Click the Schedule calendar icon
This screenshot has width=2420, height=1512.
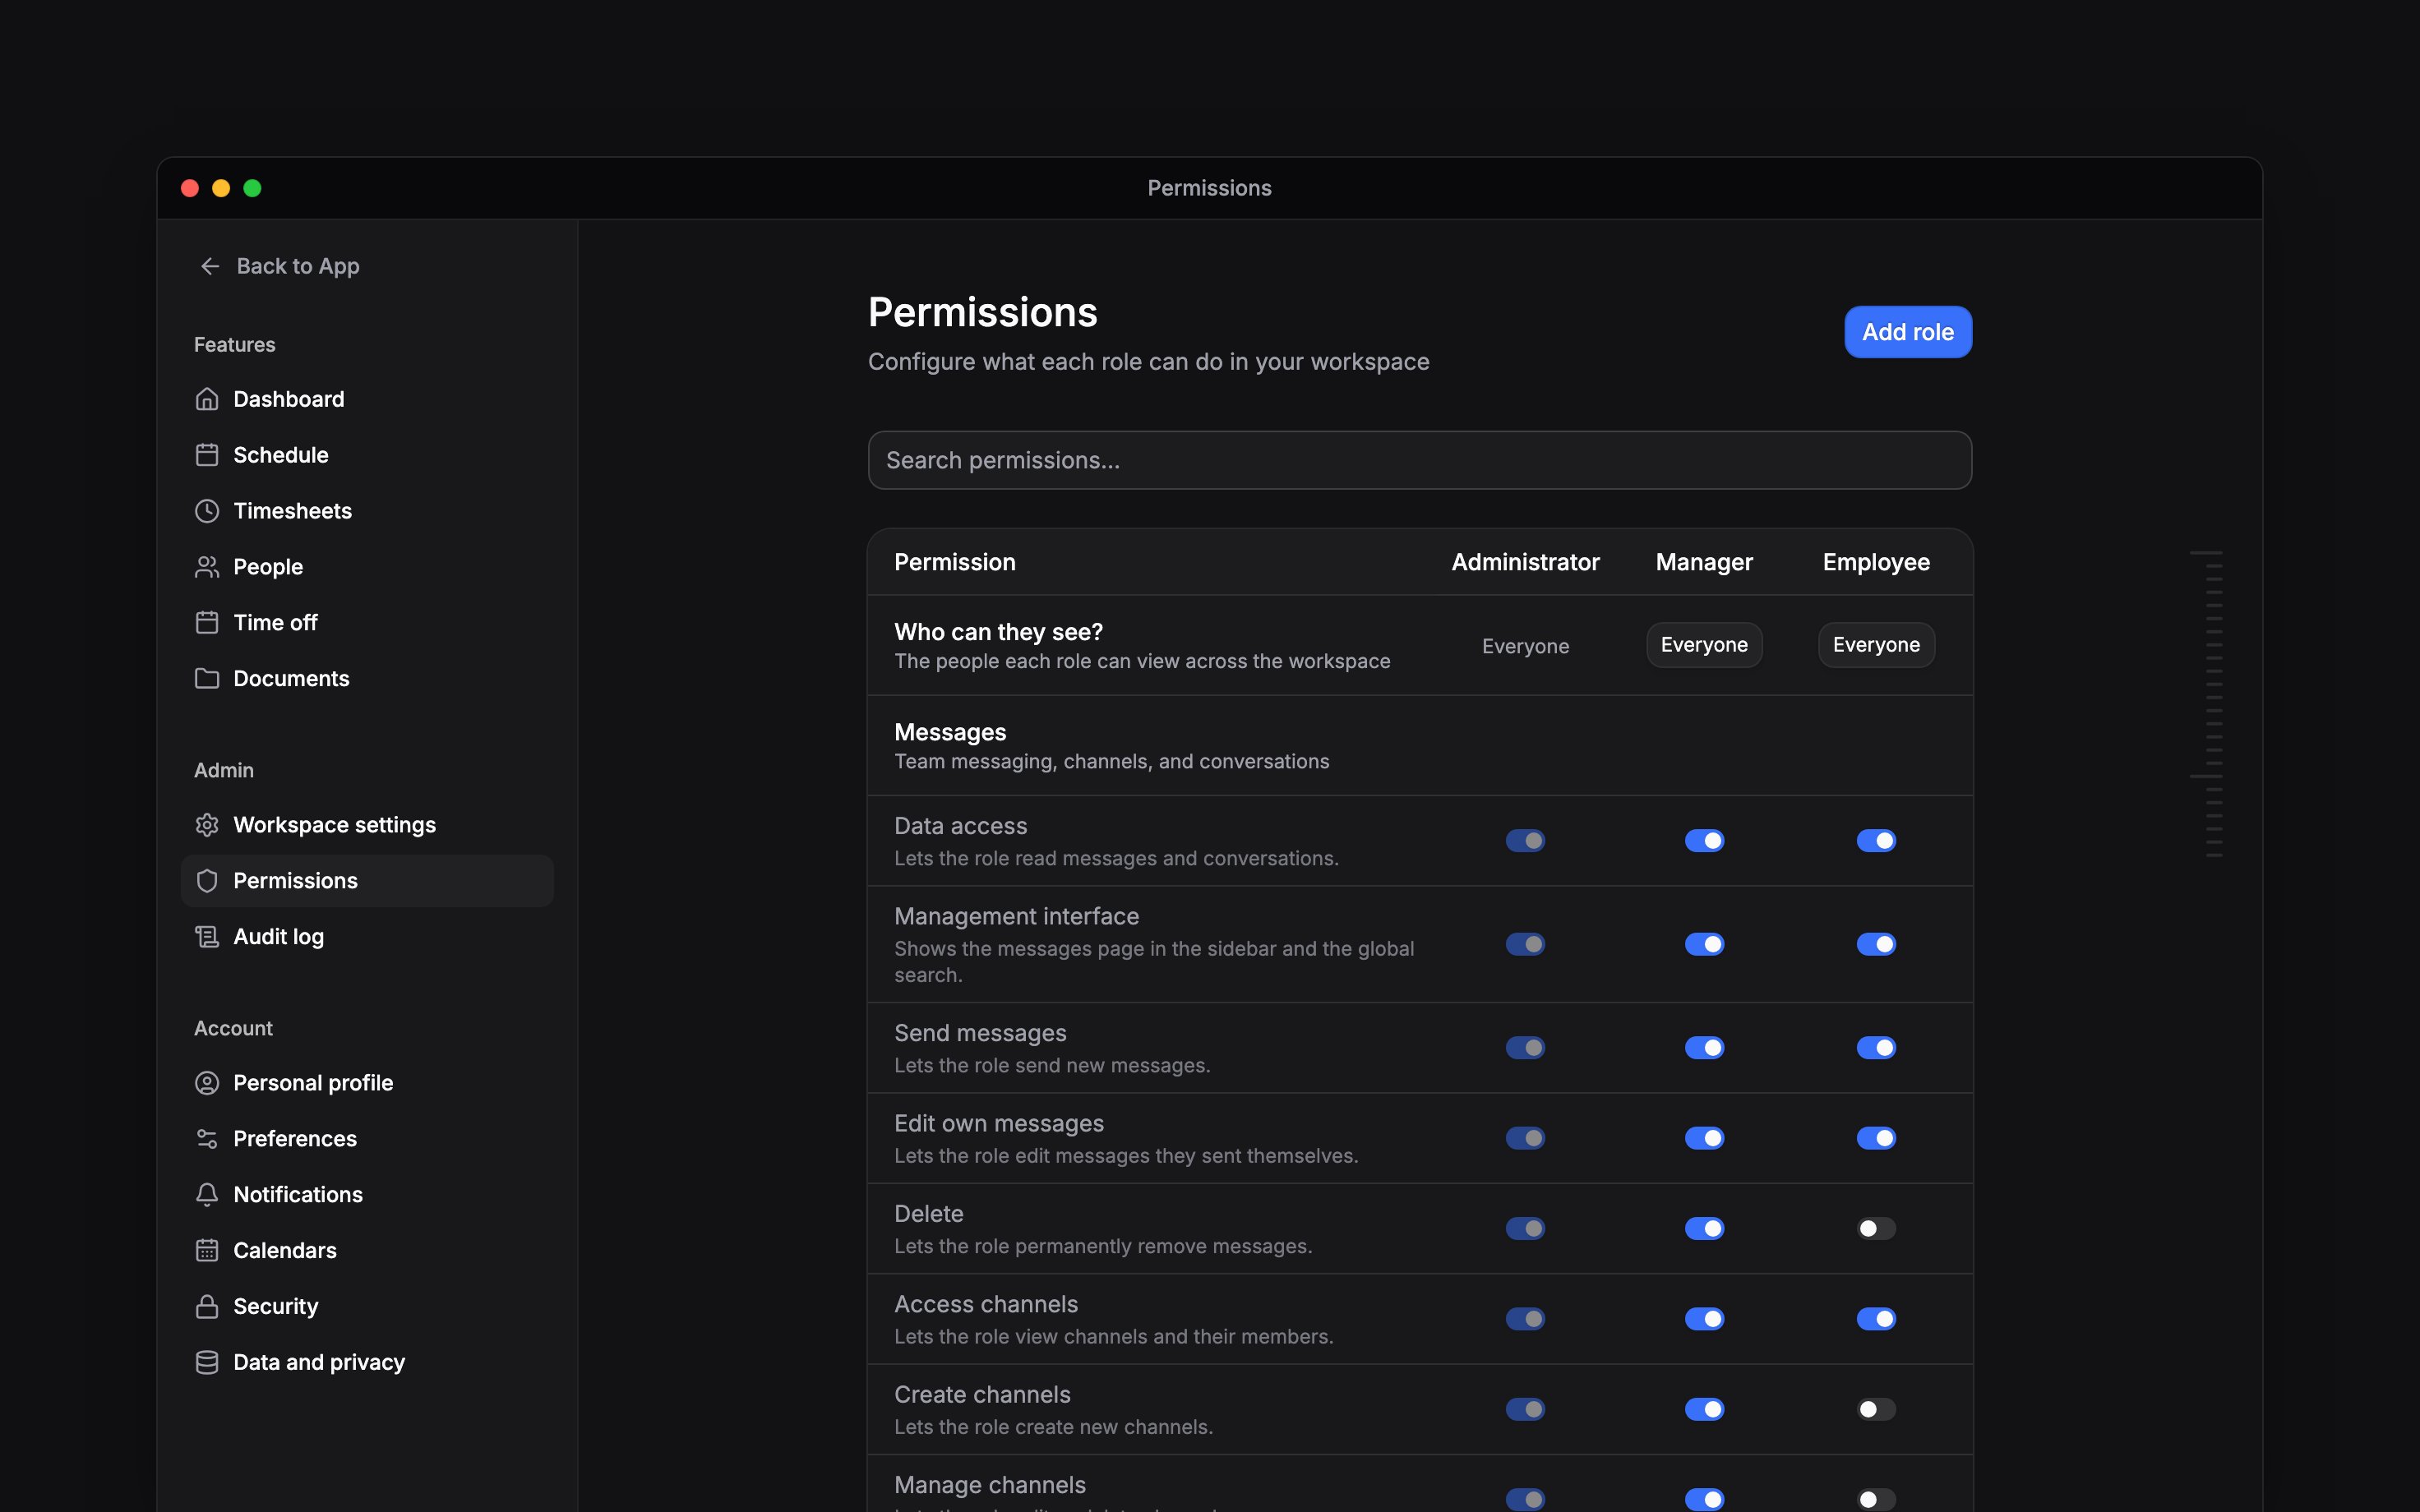tap(207, 455)
